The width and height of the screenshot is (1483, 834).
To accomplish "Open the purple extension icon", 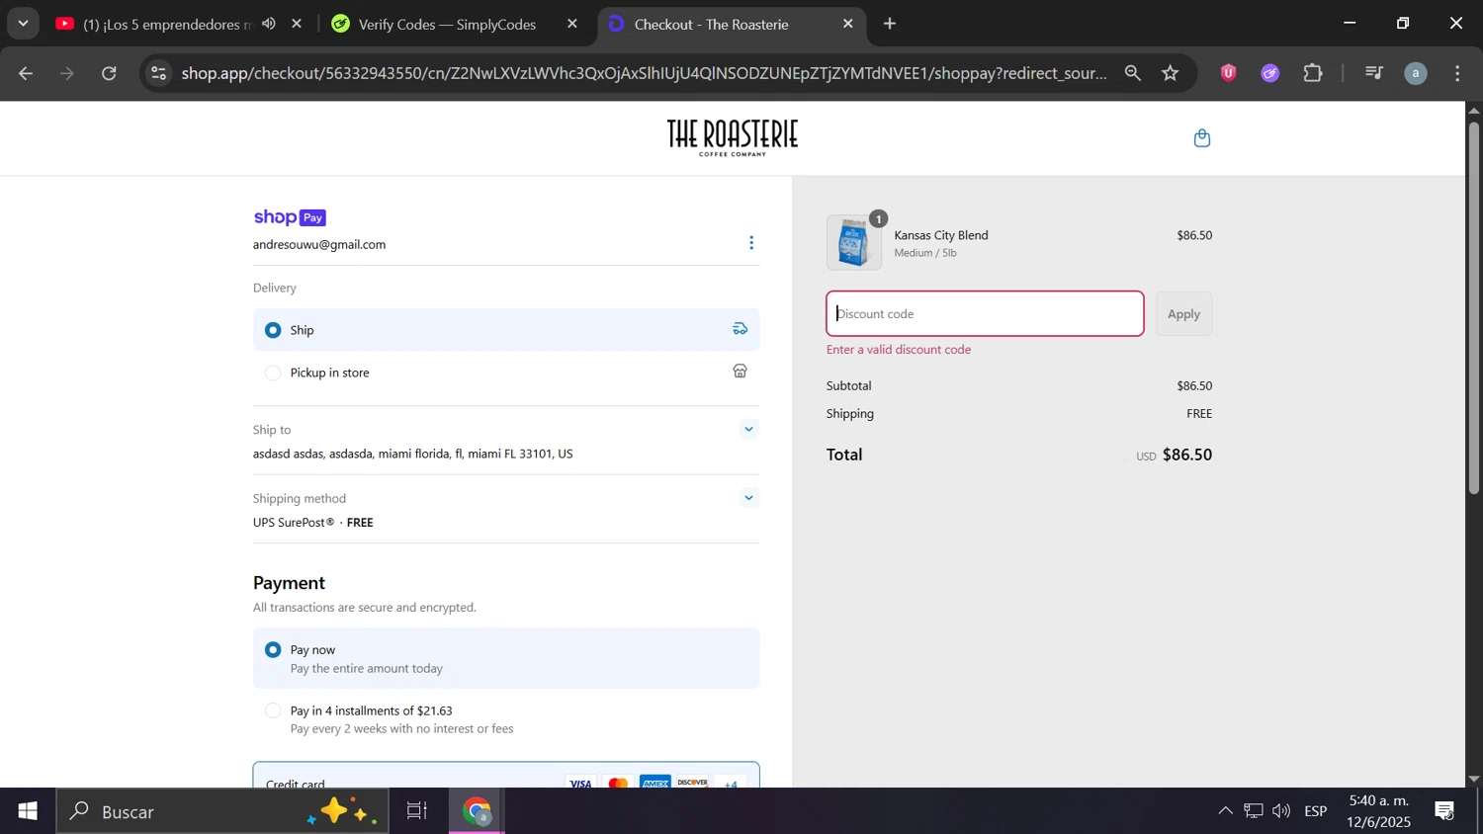I will click(x=1270, y=73).
